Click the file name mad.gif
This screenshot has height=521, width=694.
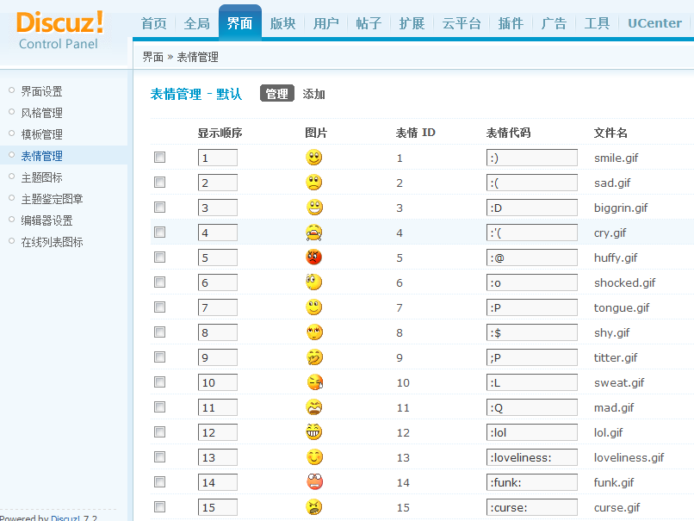(x=614, y=407)
